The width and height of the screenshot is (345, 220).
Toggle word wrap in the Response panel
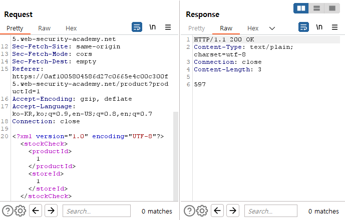(303, 27)
